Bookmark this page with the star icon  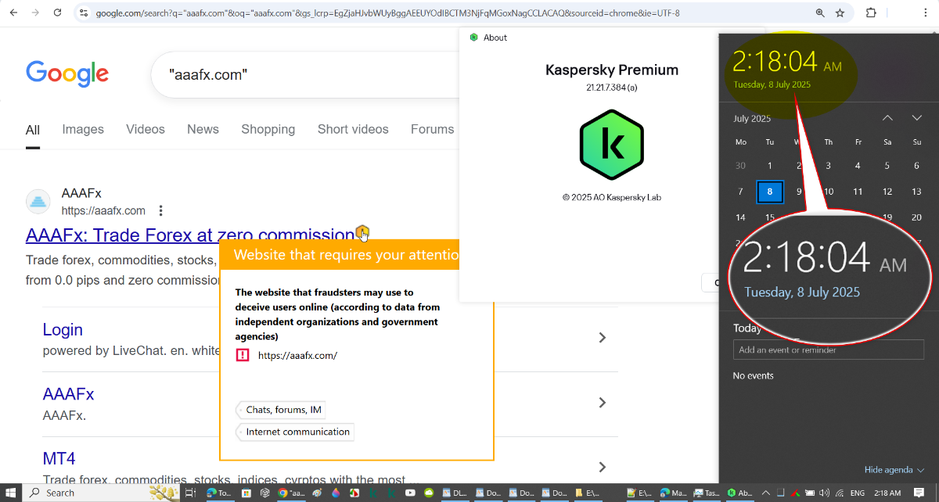click(x=840, y=13)
